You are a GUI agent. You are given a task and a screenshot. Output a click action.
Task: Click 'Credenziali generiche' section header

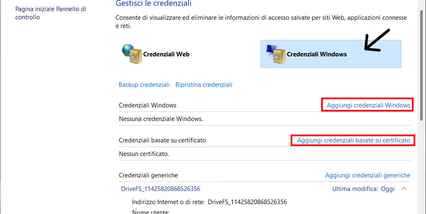click(148, 175)
